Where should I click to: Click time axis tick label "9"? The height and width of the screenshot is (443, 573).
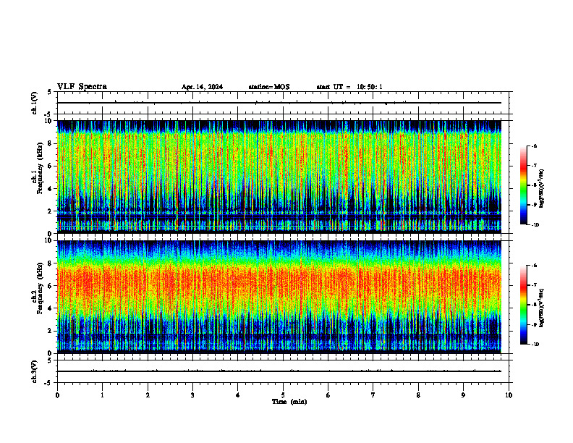(x=463, y=395)
